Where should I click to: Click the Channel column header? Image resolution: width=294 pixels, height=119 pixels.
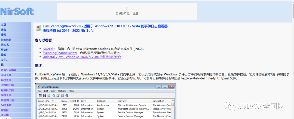106,101
